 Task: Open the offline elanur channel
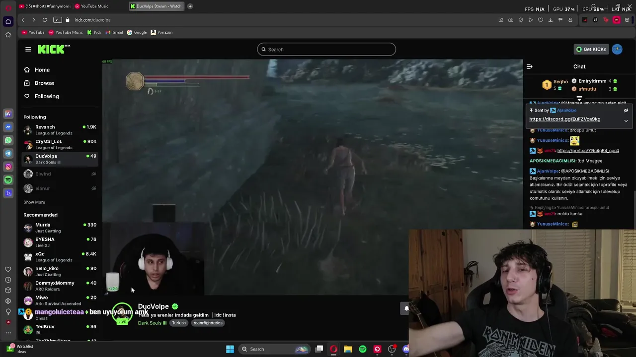tap(60, 188)
